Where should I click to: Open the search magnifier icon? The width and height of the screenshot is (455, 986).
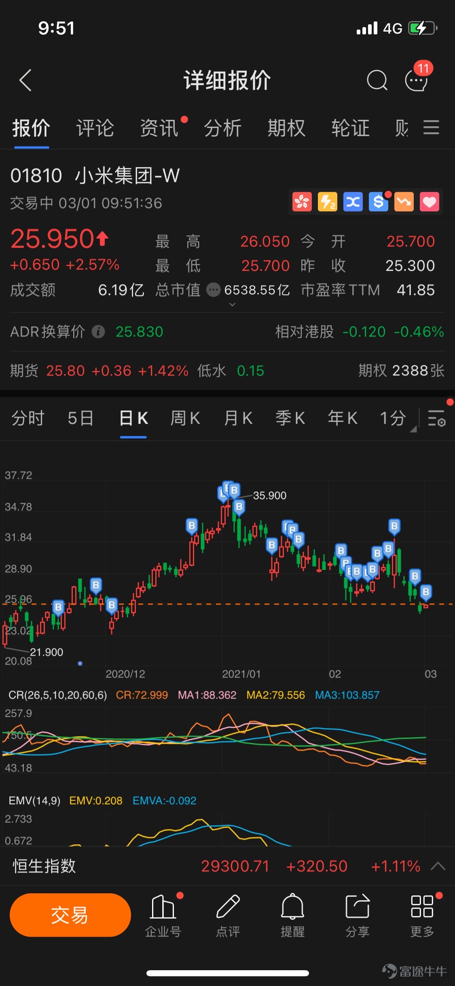(377, 80)
